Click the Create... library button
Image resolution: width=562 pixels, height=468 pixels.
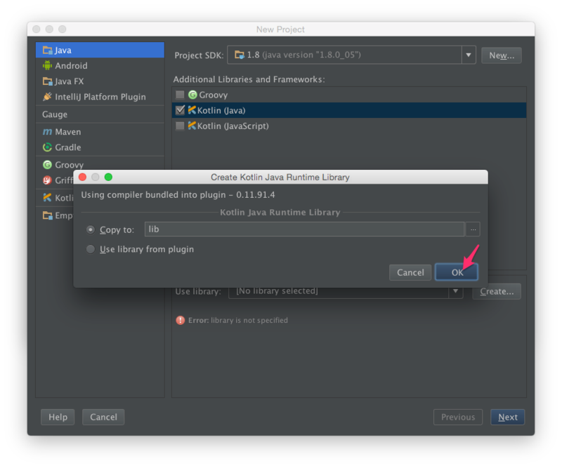(x=497, y=291)
